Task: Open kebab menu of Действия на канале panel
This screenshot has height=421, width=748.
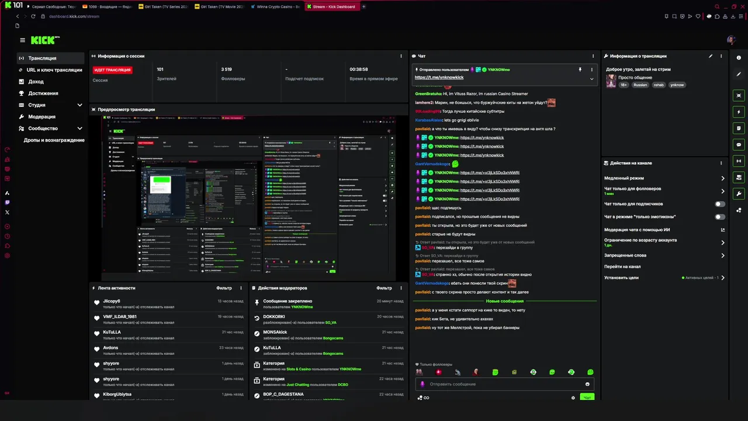Action: click(721, 163)
